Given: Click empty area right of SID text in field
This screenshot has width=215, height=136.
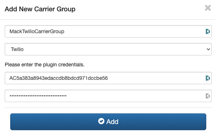Looking at the screenshot, I should pos(156,78).
